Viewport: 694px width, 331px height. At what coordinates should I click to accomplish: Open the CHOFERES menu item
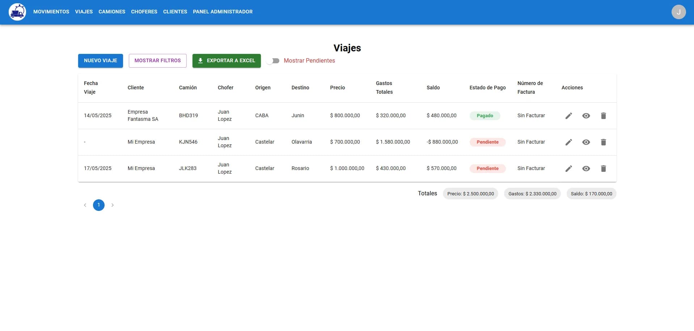144,12
